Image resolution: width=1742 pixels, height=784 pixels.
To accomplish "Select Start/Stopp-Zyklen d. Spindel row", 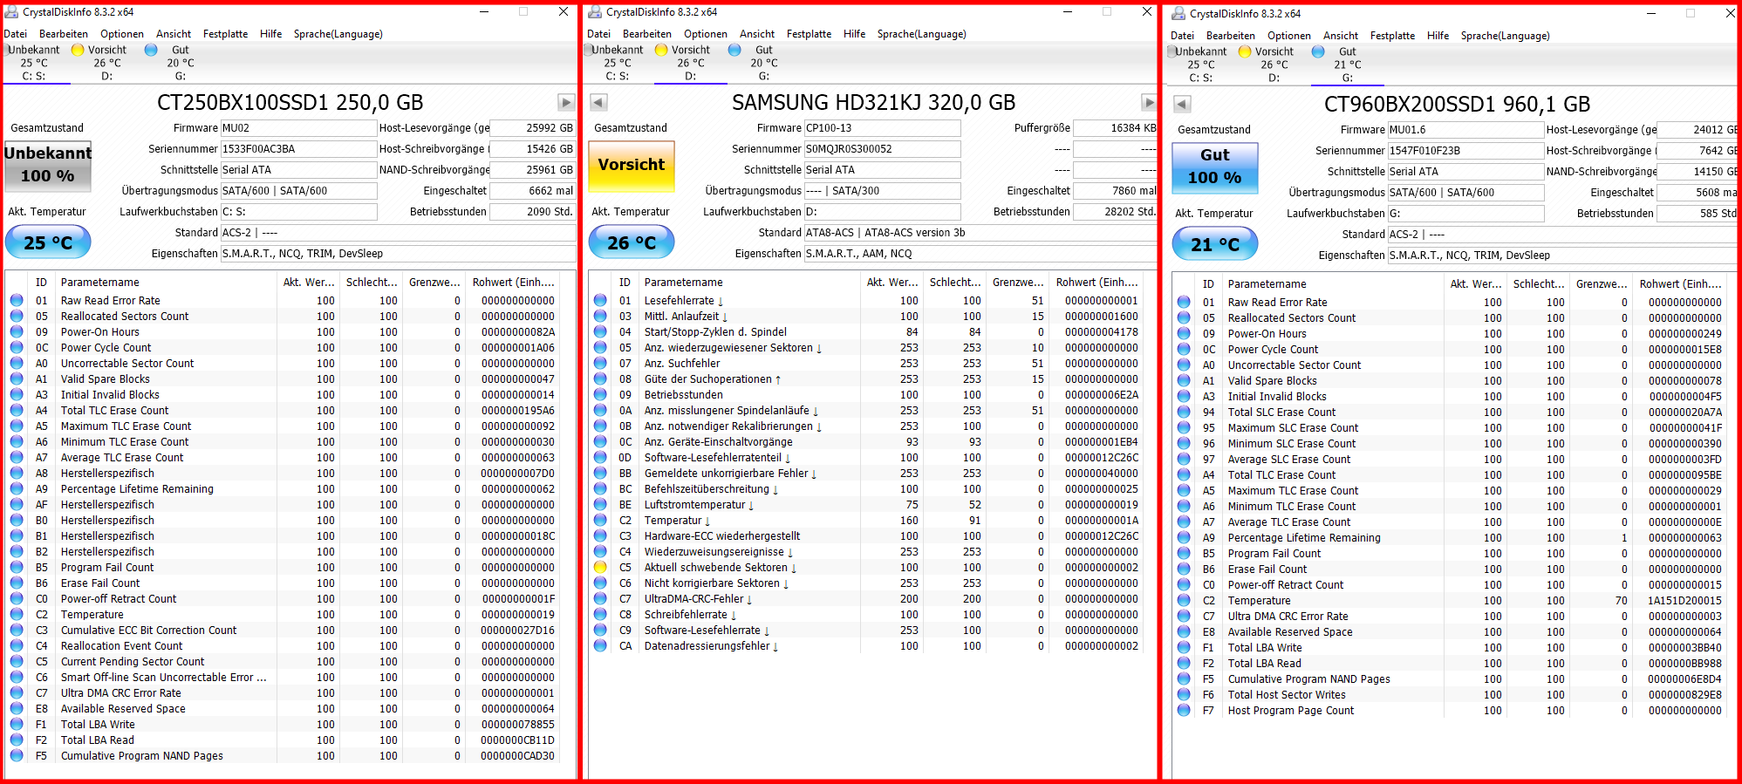I will point(867,331).
